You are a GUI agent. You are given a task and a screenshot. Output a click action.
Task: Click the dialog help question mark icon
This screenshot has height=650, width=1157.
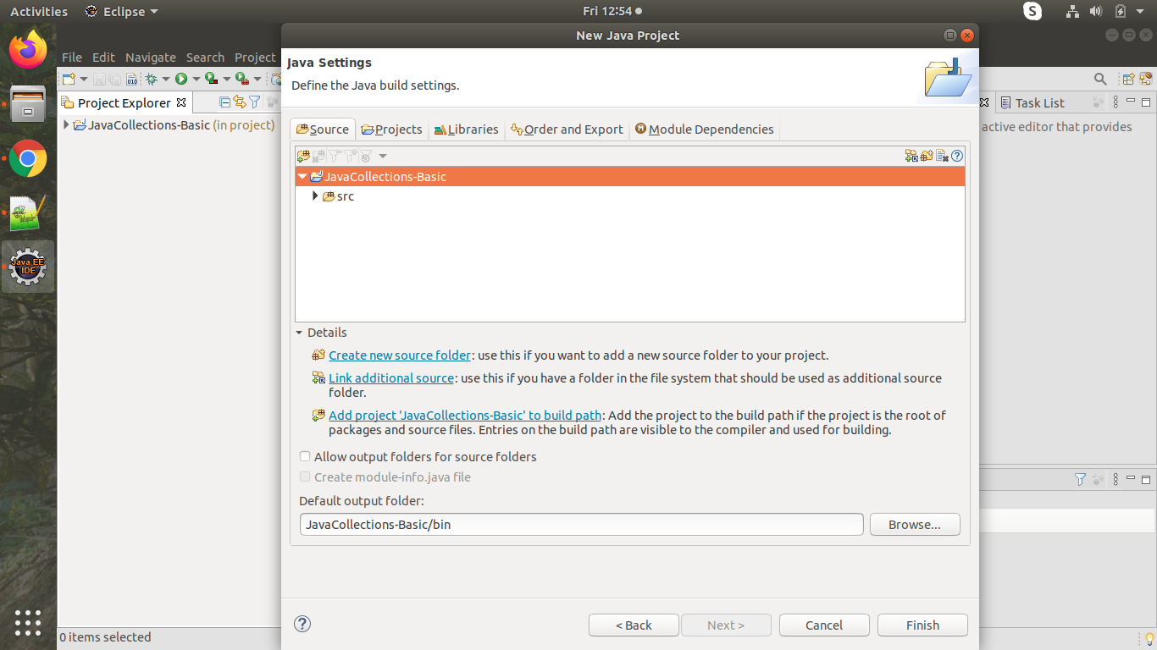[302, 624]
